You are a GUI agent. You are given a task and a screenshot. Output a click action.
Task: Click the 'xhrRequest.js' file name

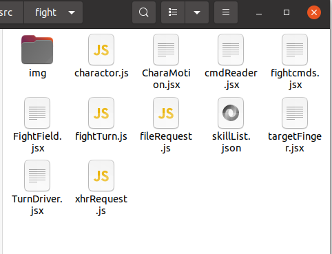pyautogui.click(x=101, y=205)
